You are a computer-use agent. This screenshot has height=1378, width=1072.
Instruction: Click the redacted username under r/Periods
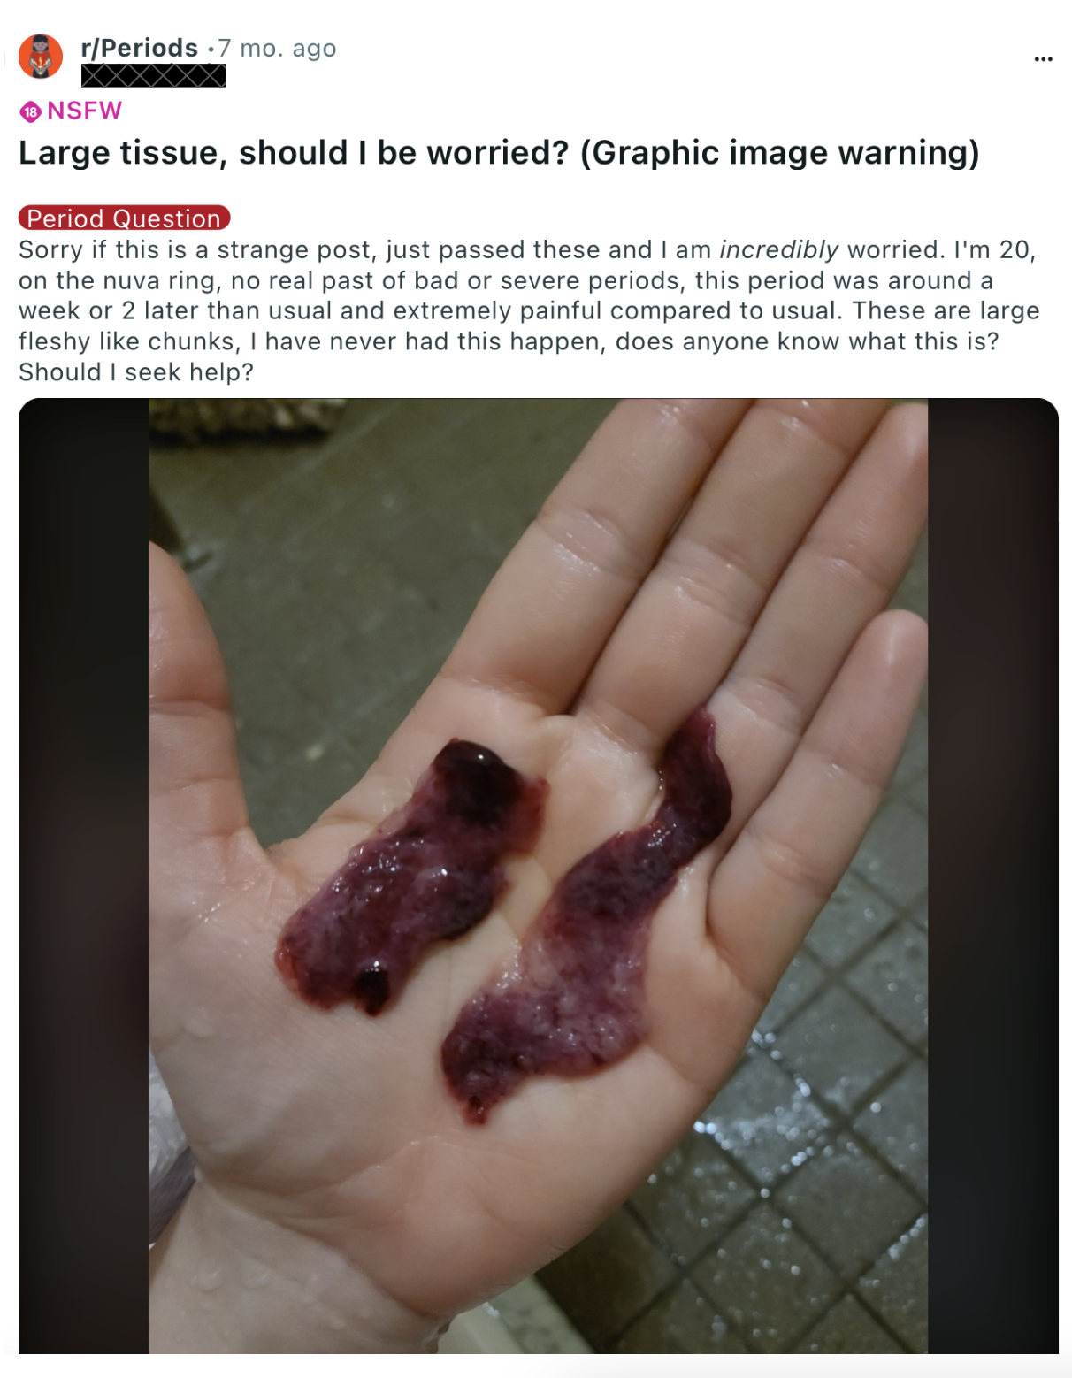(x=153, y=76)
